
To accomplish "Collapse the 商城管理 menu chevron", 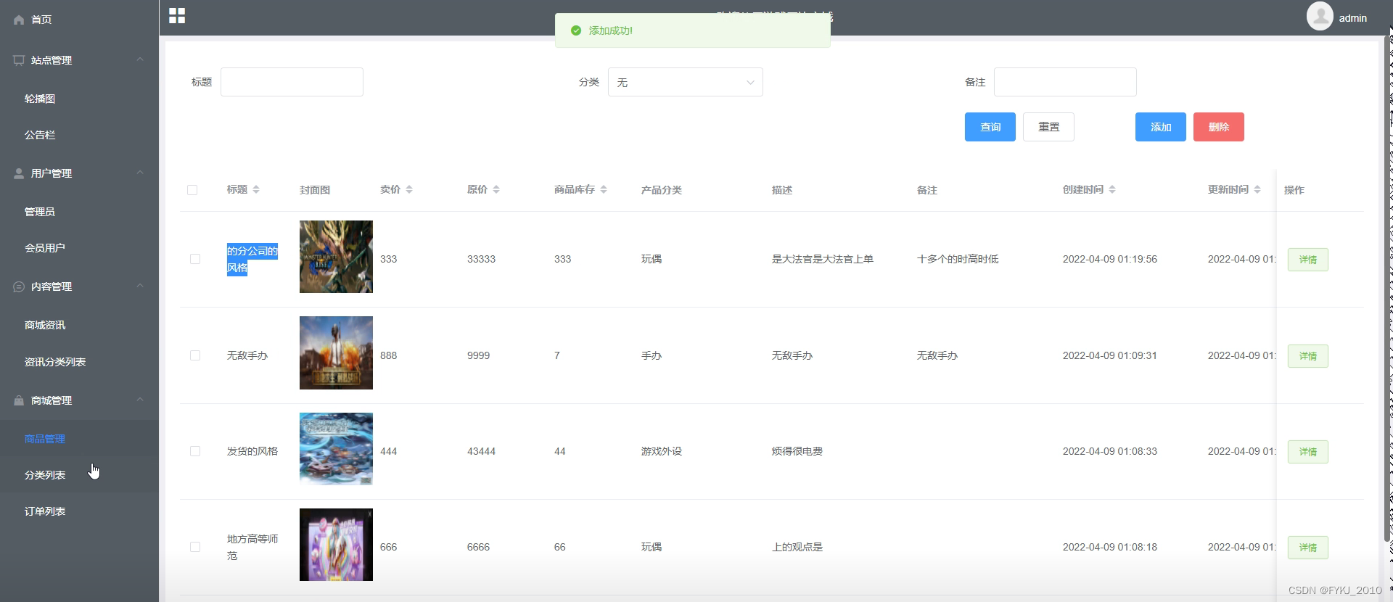I will [x=140, y=400].
